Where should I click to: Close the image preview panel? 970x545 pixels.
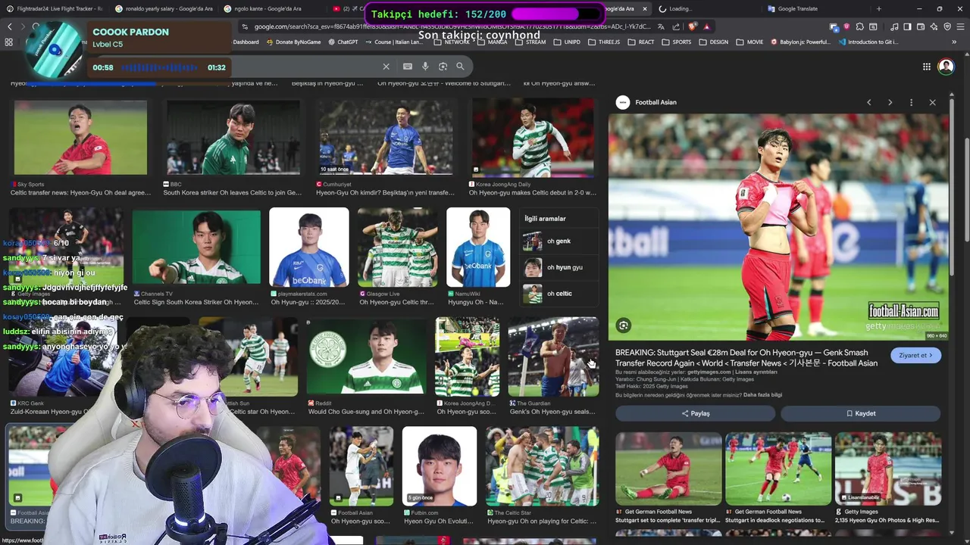pyautogui.click(x=933, y=102)
